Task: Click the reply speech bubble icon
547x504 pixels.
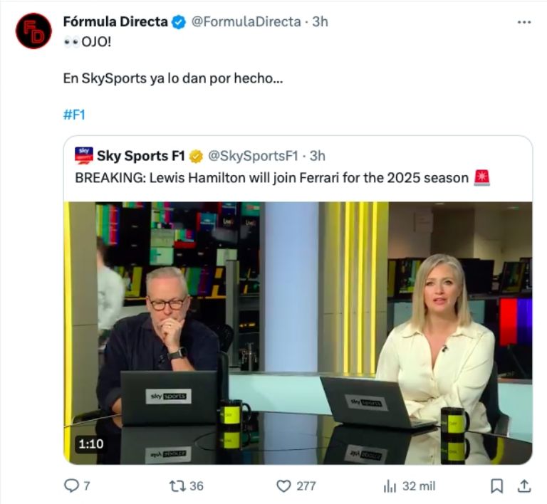Action: [x=72, y=485]
